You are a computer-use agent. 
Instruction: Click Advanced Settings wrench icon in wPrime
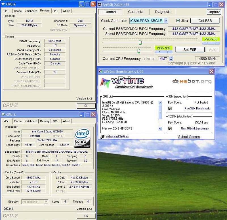pyautogui.click(x=102, y=136)
